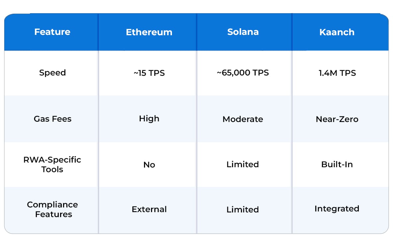This screenshot has width=393, height=249.
Task: Select the Kaanch column header
Action: [337, 32]
